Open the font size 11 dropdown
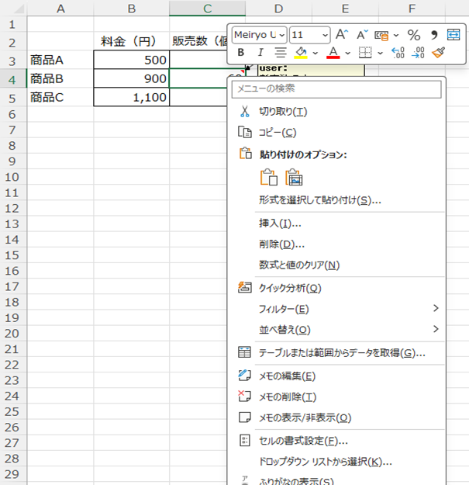Screen dimensions: 469x485 [x=324, y=35]
